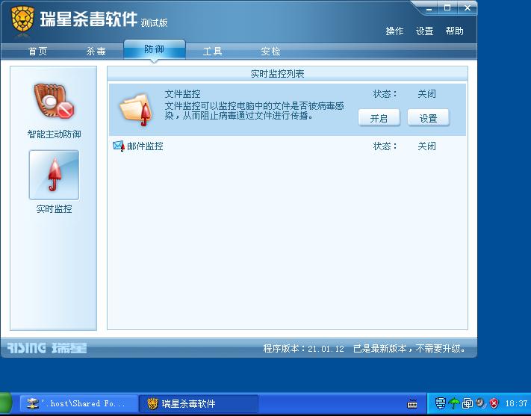Open the 设置 menu in header
This screenshot has width=531, height=416.
425,31
